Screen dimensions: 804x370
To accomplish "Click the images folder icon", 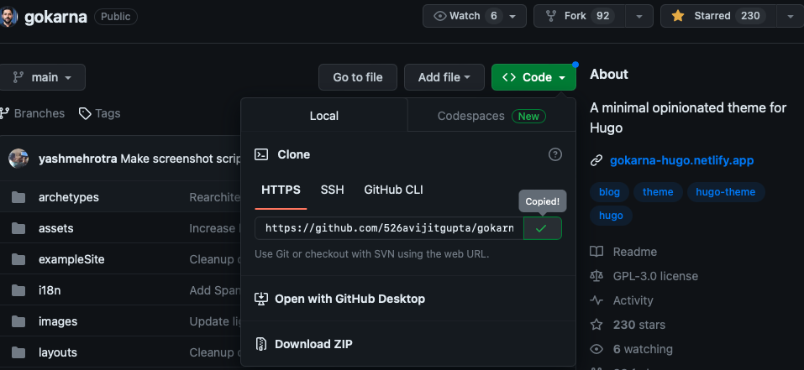I will click(x=18, y=321).
